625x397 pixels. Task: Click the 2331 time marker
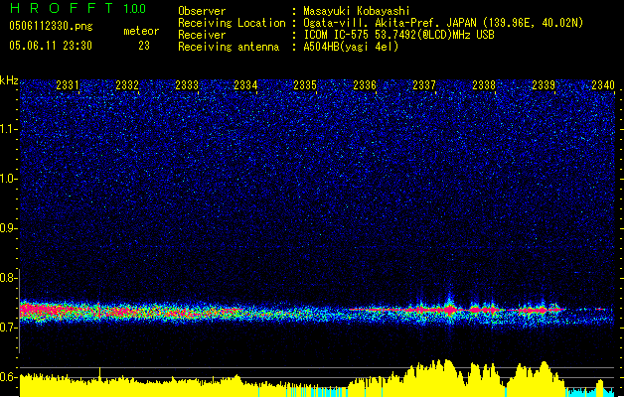coord(68,84)
